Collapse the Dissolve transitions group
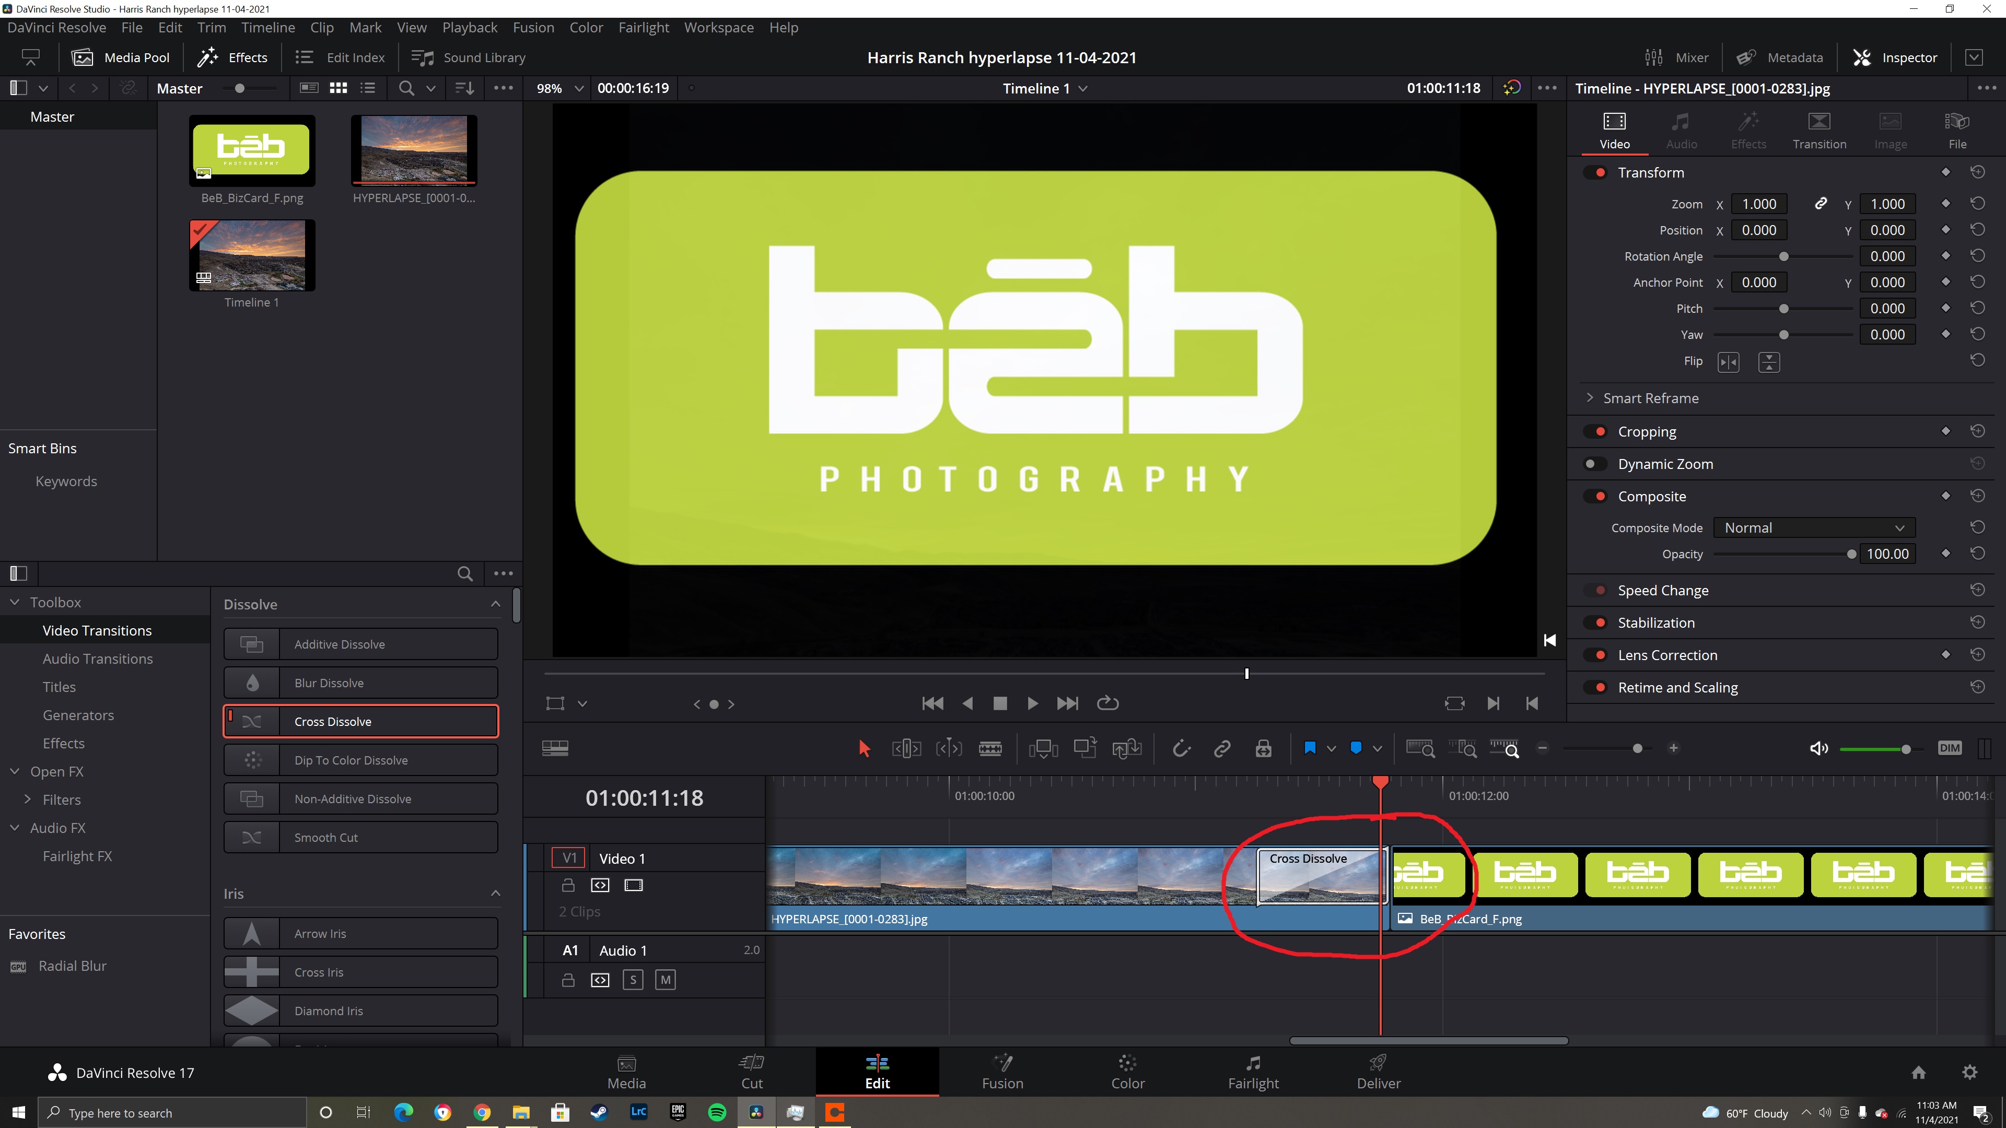 click(495, 604)
